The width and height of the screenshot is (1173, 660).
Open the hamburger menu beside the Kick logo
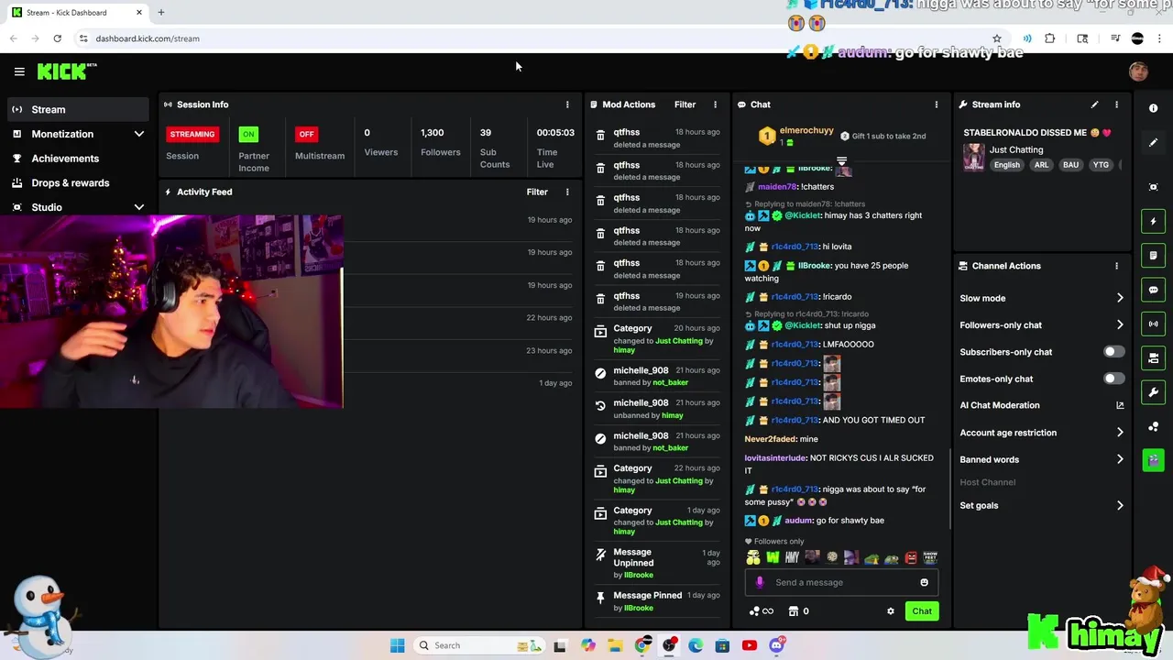point(19,71)
